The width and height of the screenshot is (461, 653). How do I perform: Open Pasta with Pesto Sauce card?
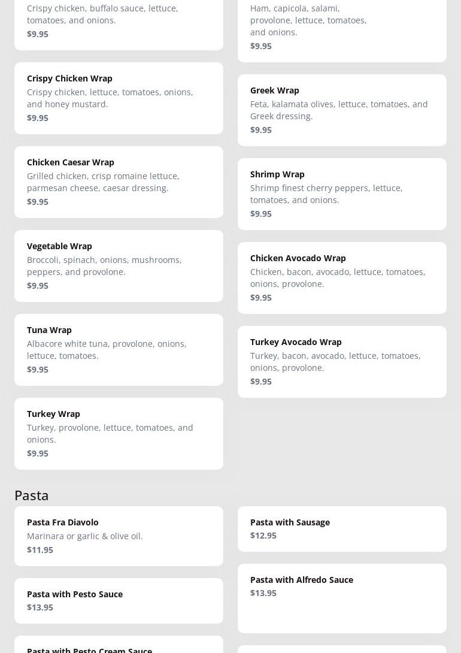point(119,600)
